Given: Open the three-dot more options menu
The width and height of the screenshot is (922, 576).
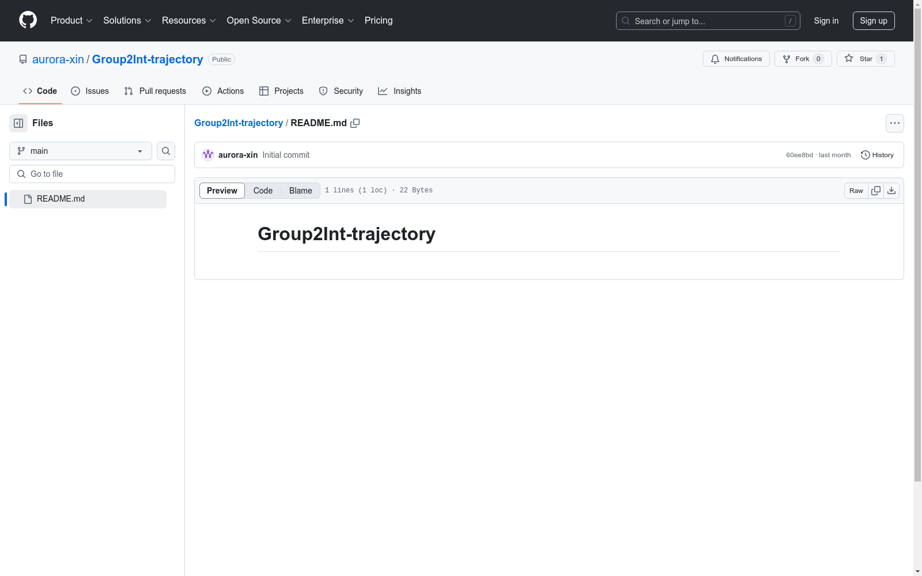Looking at the screenshot, I should tap(894, 123).
